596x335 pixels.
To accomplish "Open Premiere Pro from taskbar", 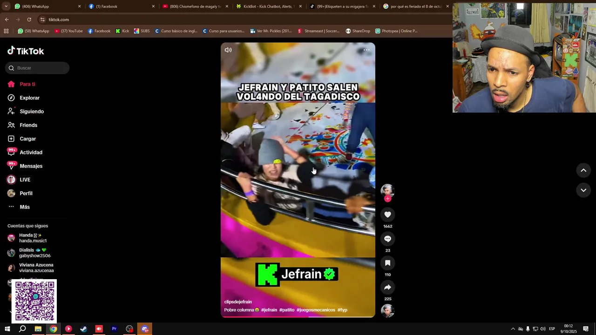I will coord(114,329).
